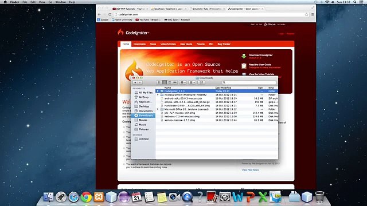Switch to Creativity-Tuts Chrome tab
The width and height of the screenshot is (367, 206).
click(206, 9)
